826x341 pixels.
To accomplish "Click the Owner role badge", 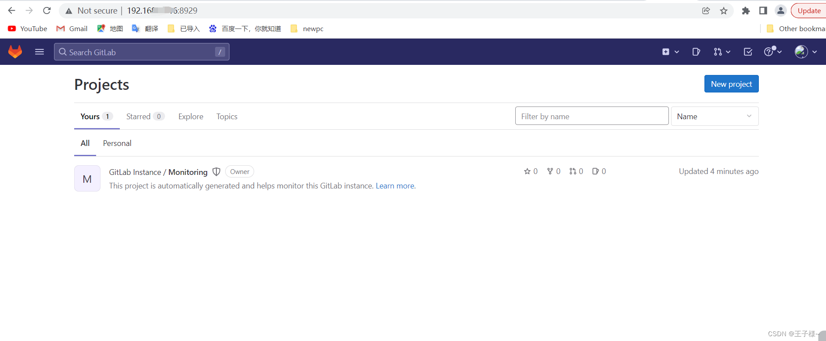I will (240, 172).
